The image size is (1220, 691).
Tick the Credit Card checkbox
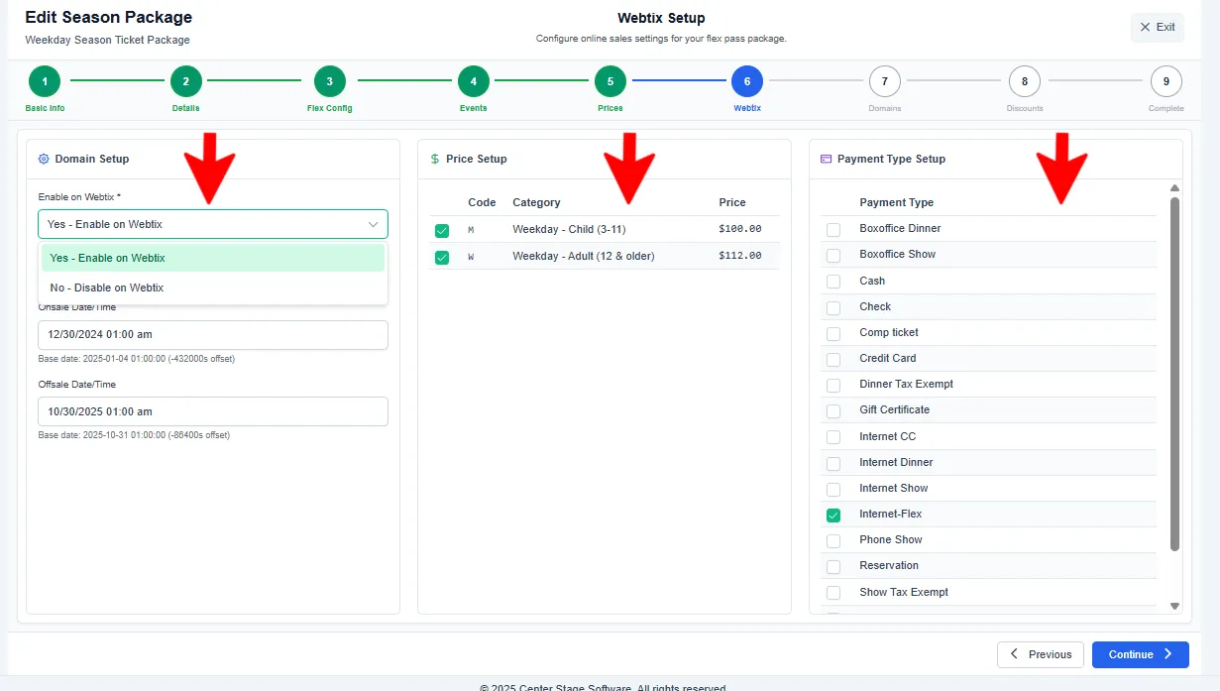(x=833, y=359)
